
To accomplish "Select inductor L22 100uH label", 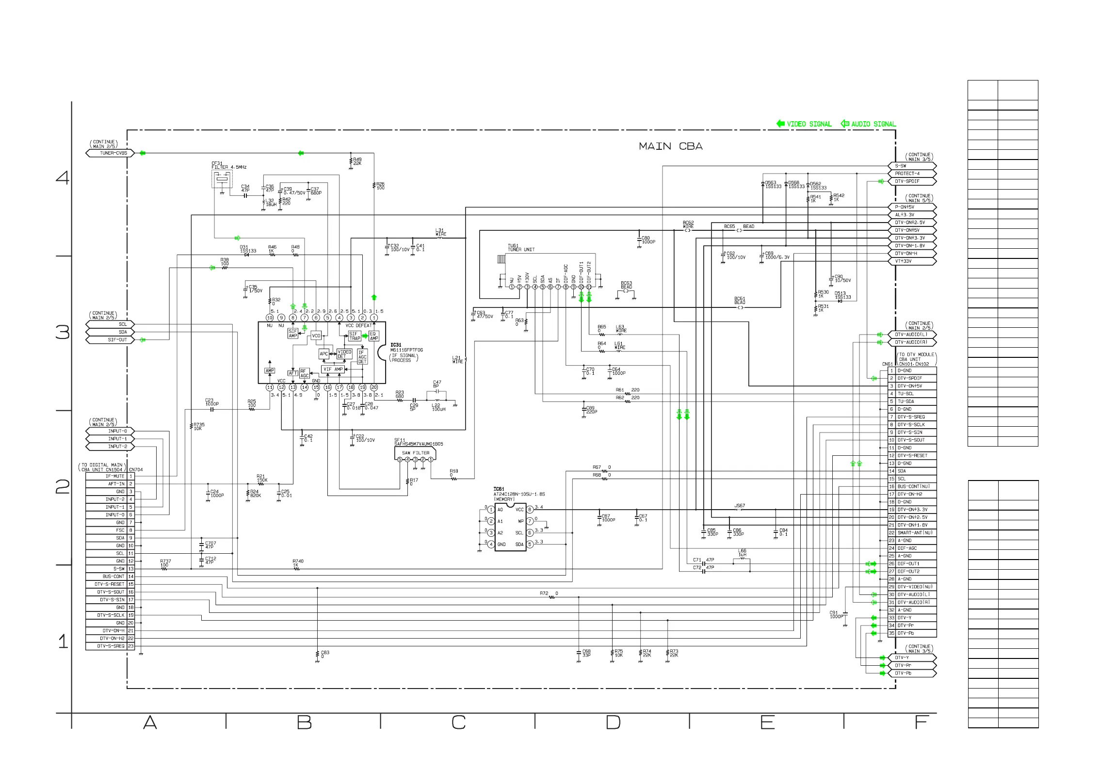I will click(x=438, y=407).
